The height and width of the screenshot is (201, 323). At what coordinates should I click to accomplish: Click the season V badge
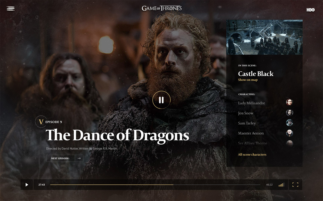click(41, 122)
